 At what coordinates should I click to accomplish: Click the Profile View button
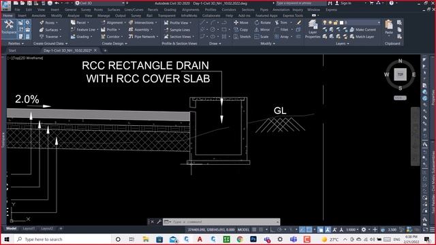[x=178, y=22]
